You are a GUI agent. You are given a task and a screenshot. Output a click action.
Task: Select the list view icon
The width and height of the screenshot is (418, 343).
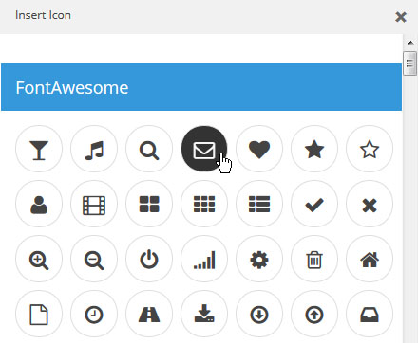pos(259,204)
